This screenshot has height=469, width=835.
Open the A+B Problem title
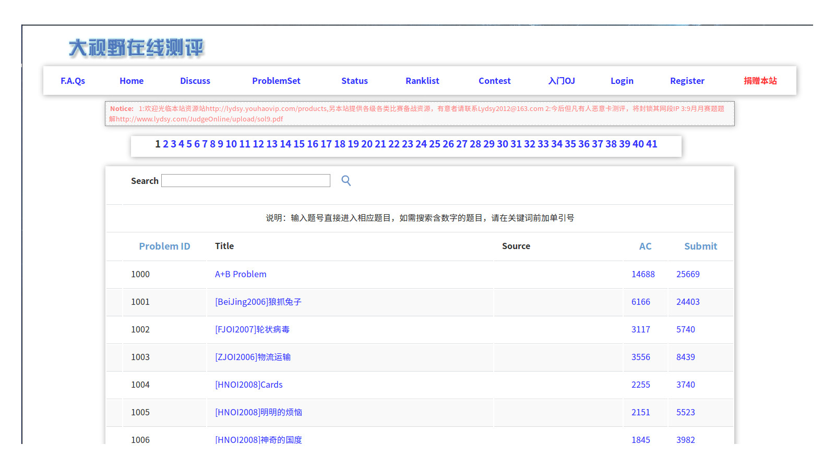[x=241, y=274]
